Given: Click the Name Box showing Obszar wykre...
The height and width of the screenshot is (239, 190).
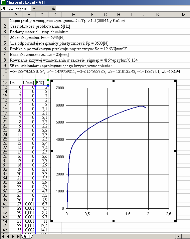Looking at the screenshot, I should click(x=16, y=9).
